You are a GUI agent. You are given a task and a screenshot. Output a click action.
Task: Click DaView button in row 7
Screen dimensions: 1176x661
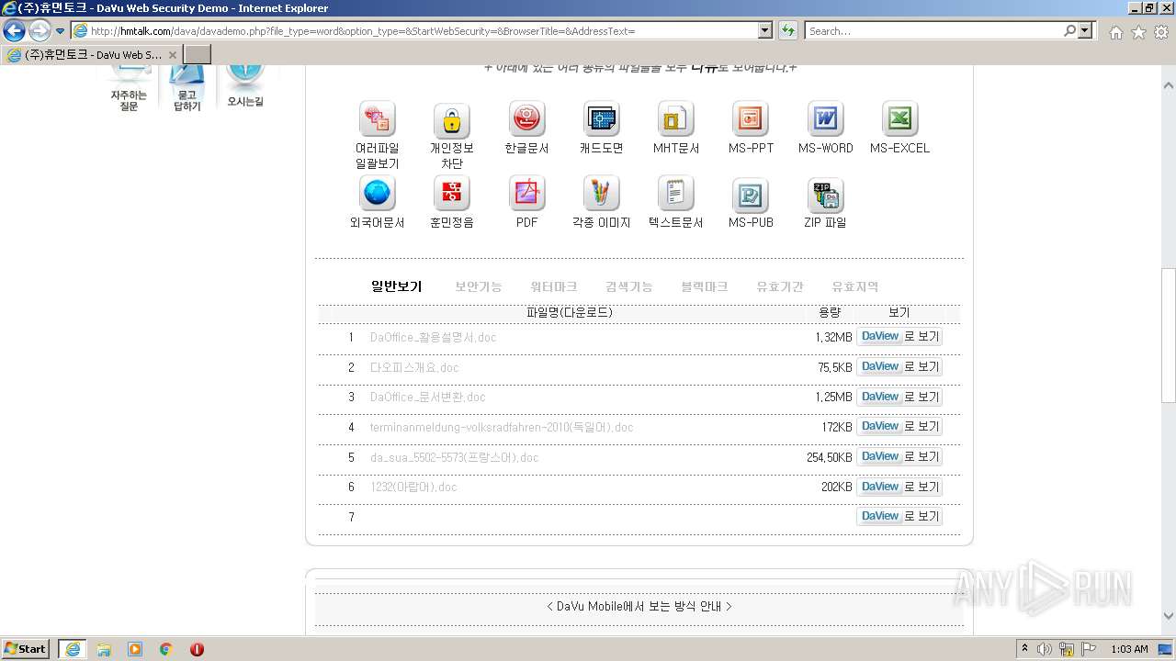(x=899, y=517)
